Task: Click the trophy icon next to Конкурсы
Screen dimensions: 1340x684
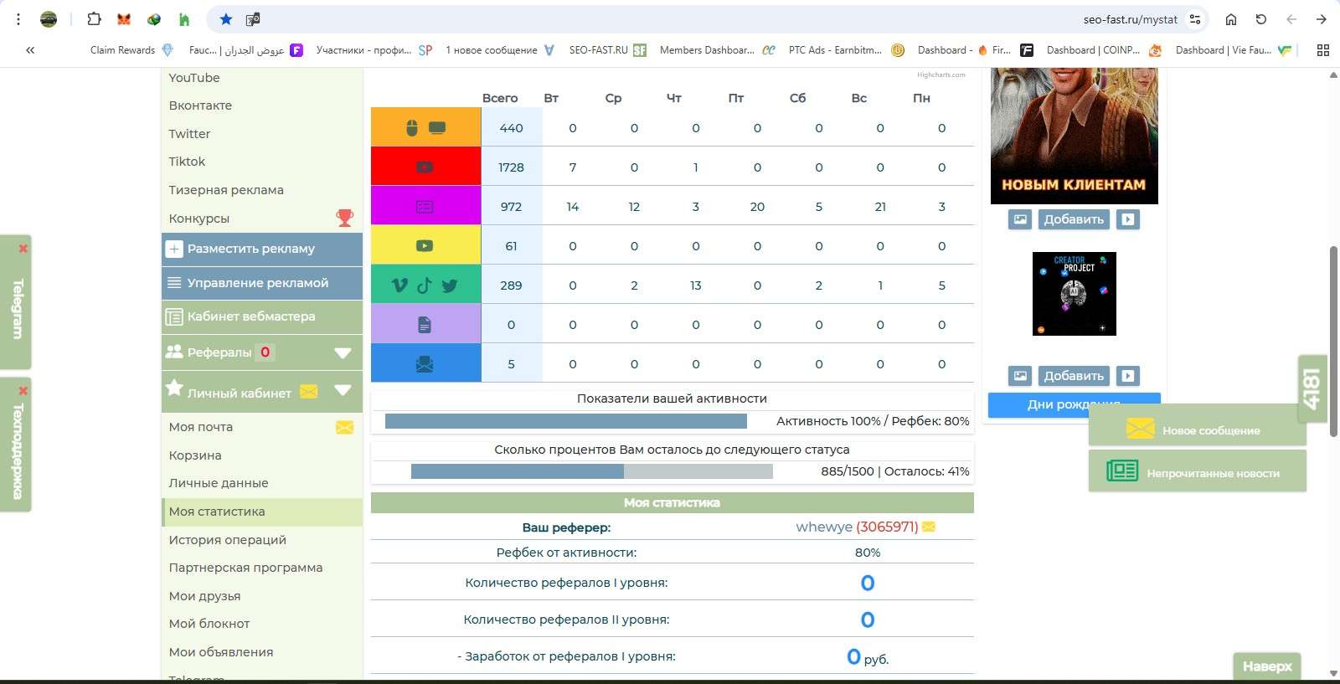Action: tap(344, 219)
